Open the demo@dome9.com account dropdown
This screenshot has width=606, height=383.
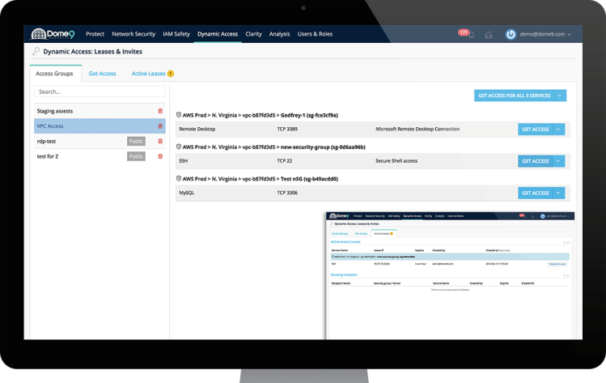[545, 34]
